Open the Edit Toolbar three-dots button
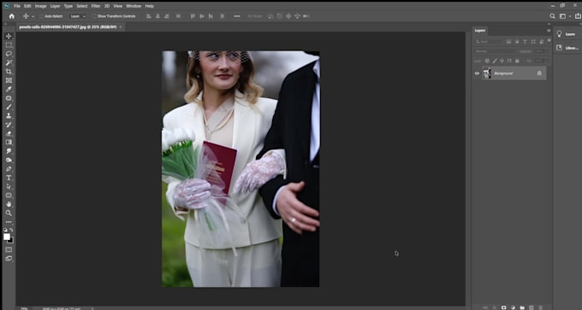582x310 pixels. click(x=9, y=222)
